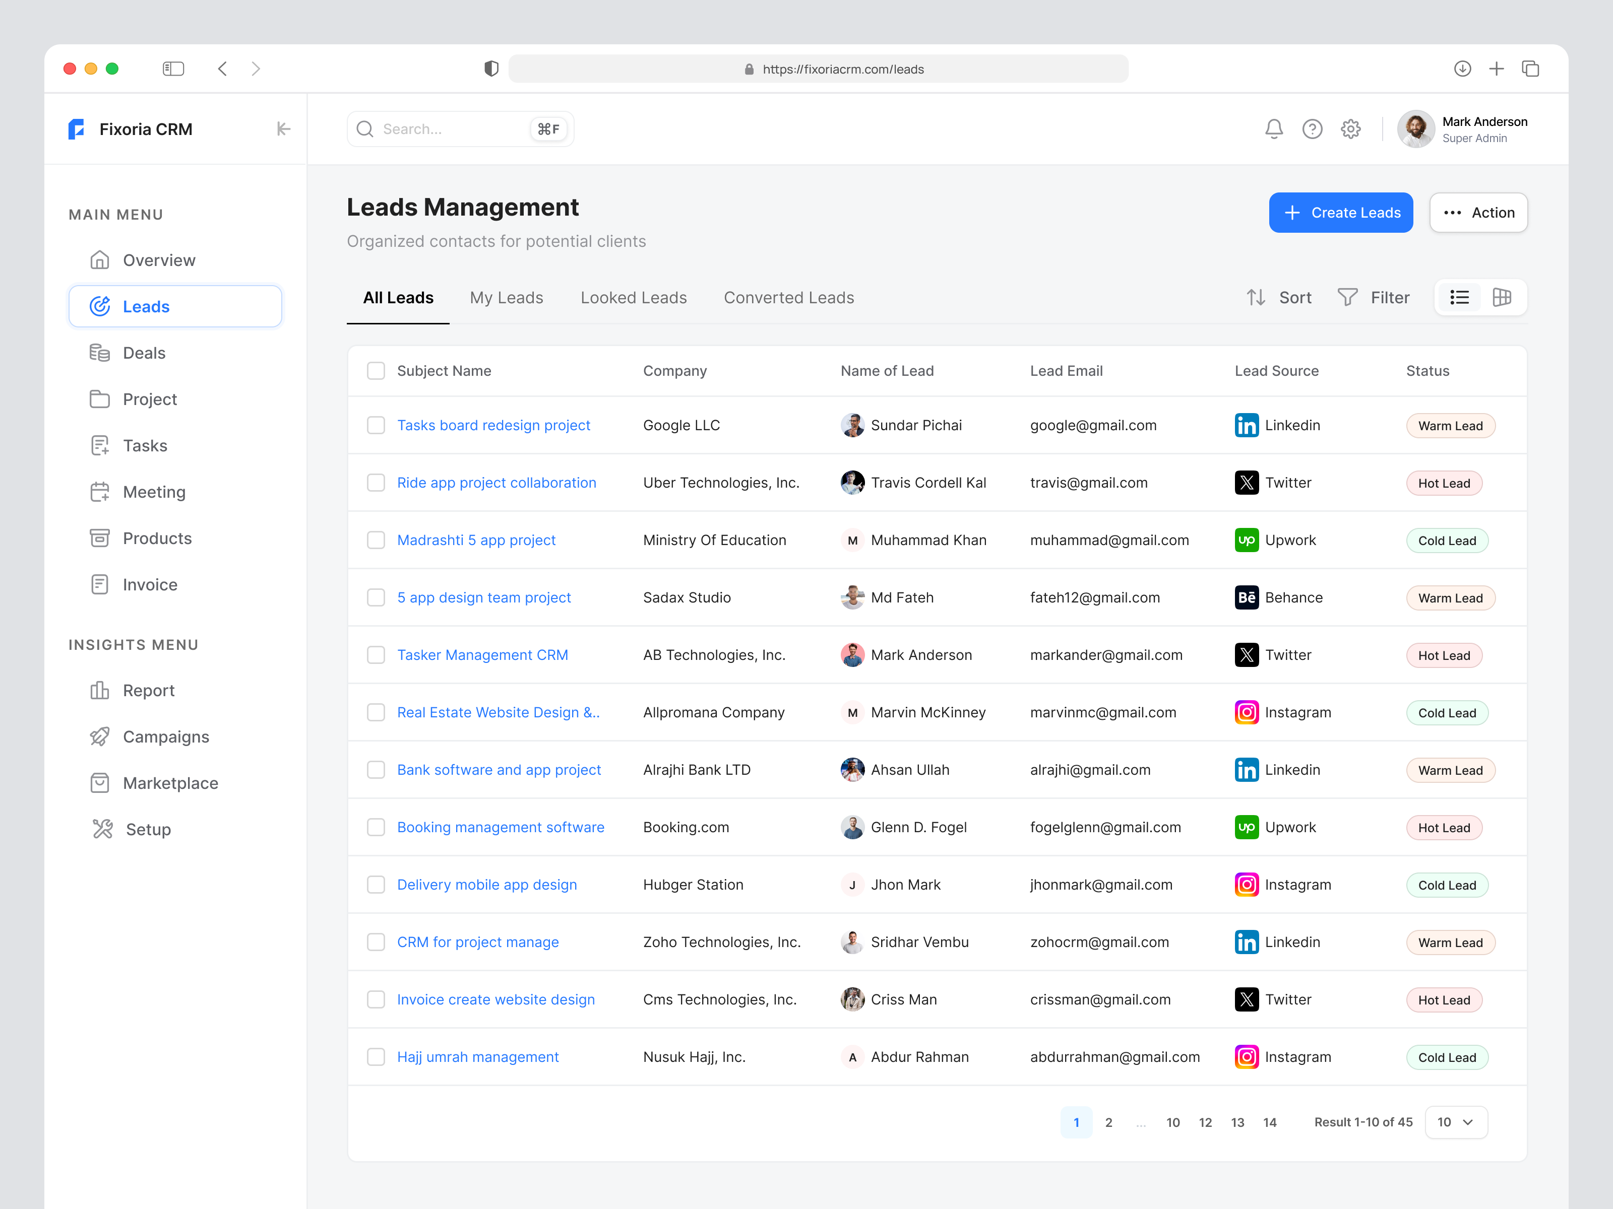Select the Deals icon in the main menu
Viewport: 1613px width, 1209px height.
100,352
